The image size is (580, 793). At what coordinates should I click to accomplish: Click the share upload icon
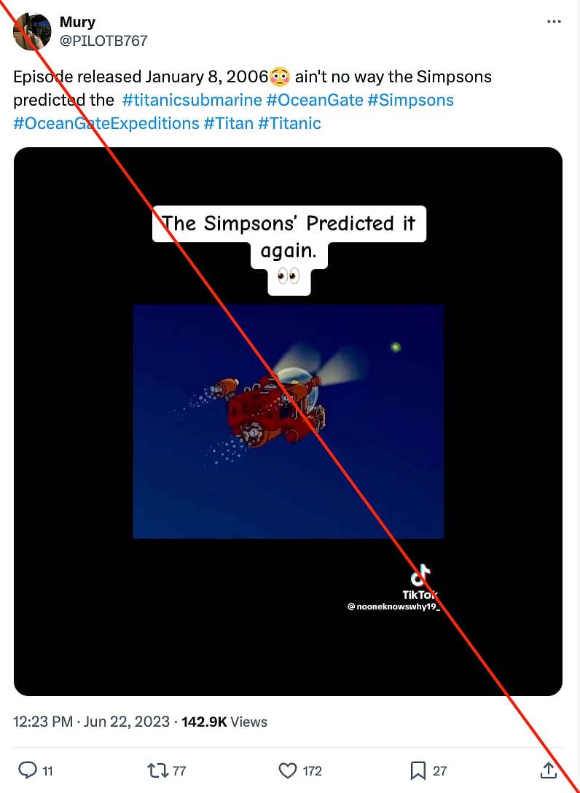click(549, 770)
